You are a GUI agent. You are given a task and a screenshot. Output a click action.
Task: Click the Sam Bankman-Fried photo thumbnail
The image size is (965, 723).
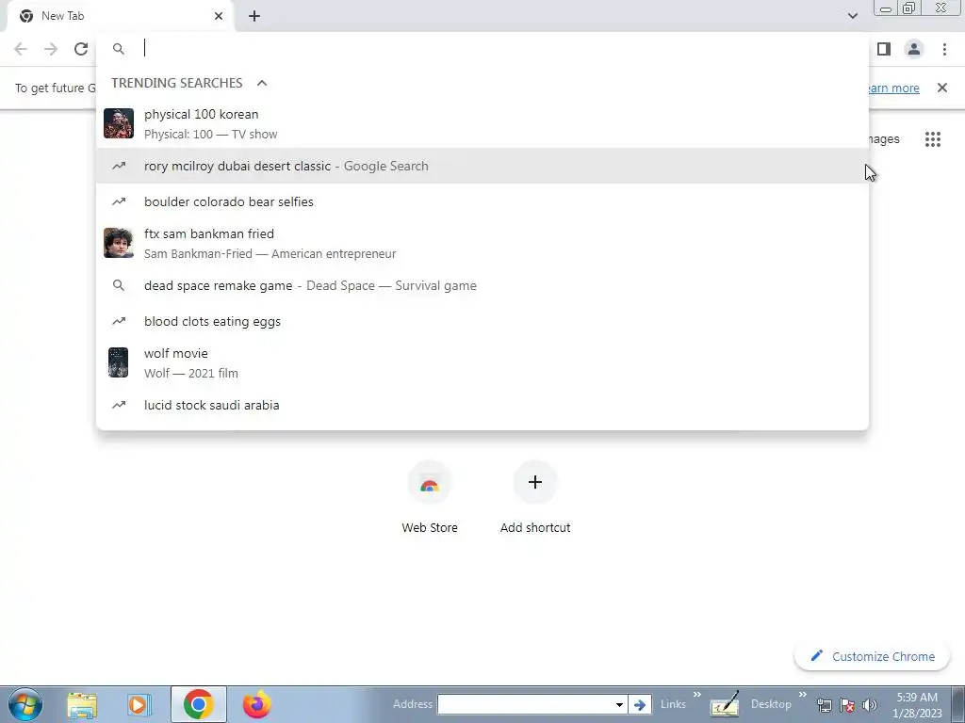[x=119, y=243]
